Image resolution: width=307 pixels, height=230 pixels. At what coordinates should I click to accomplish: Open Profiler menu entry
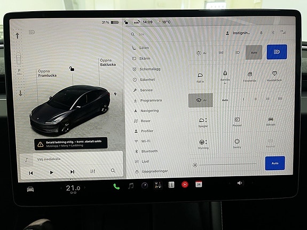point(144,131)
